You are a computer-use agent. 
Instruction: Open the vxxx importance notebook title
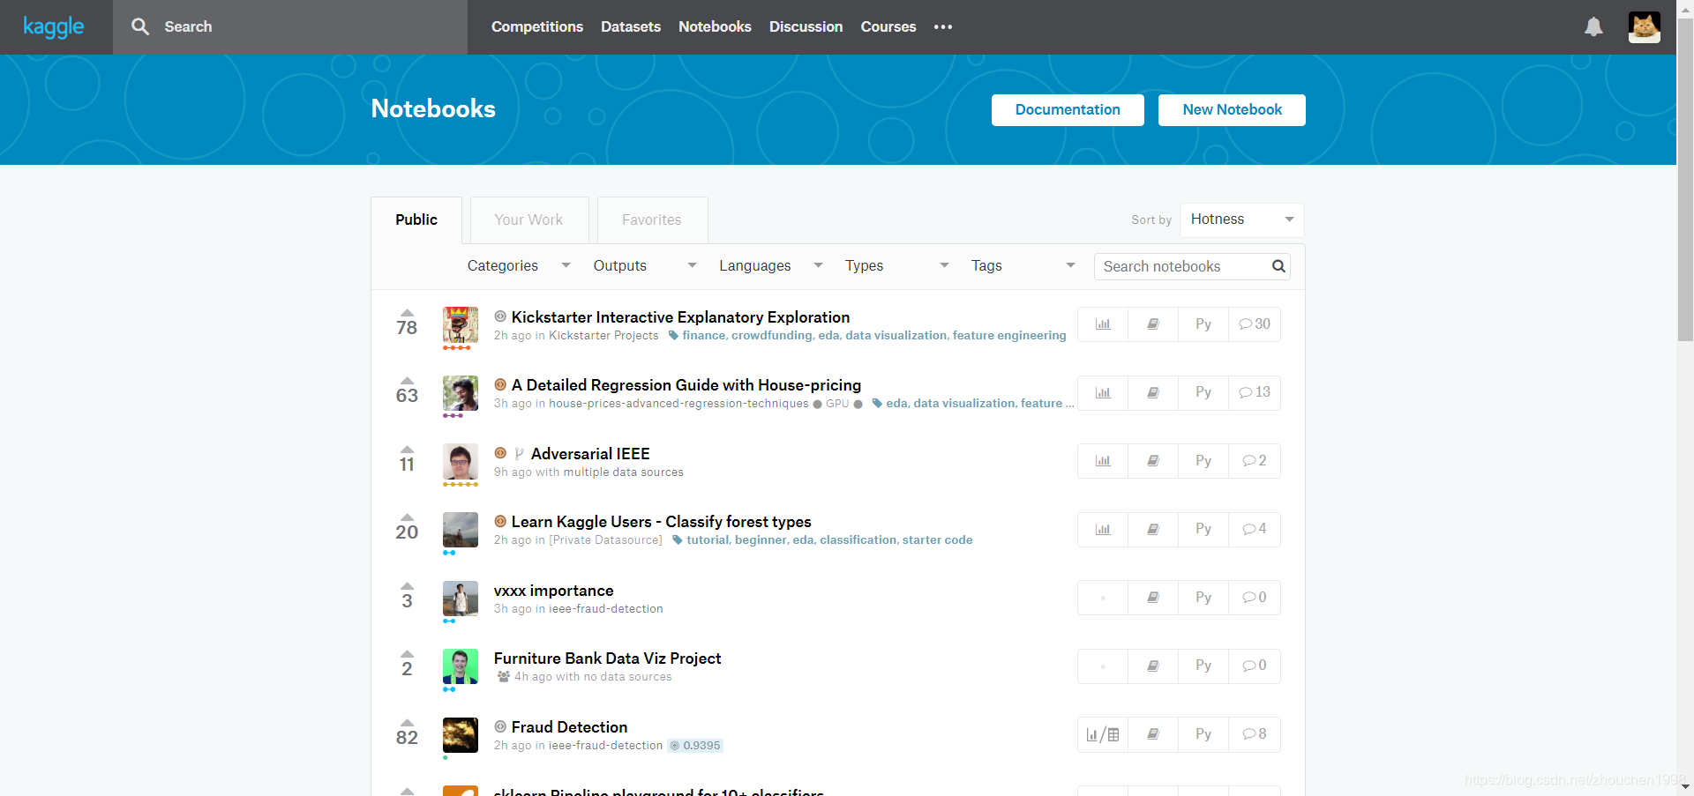tap(553, 591)
